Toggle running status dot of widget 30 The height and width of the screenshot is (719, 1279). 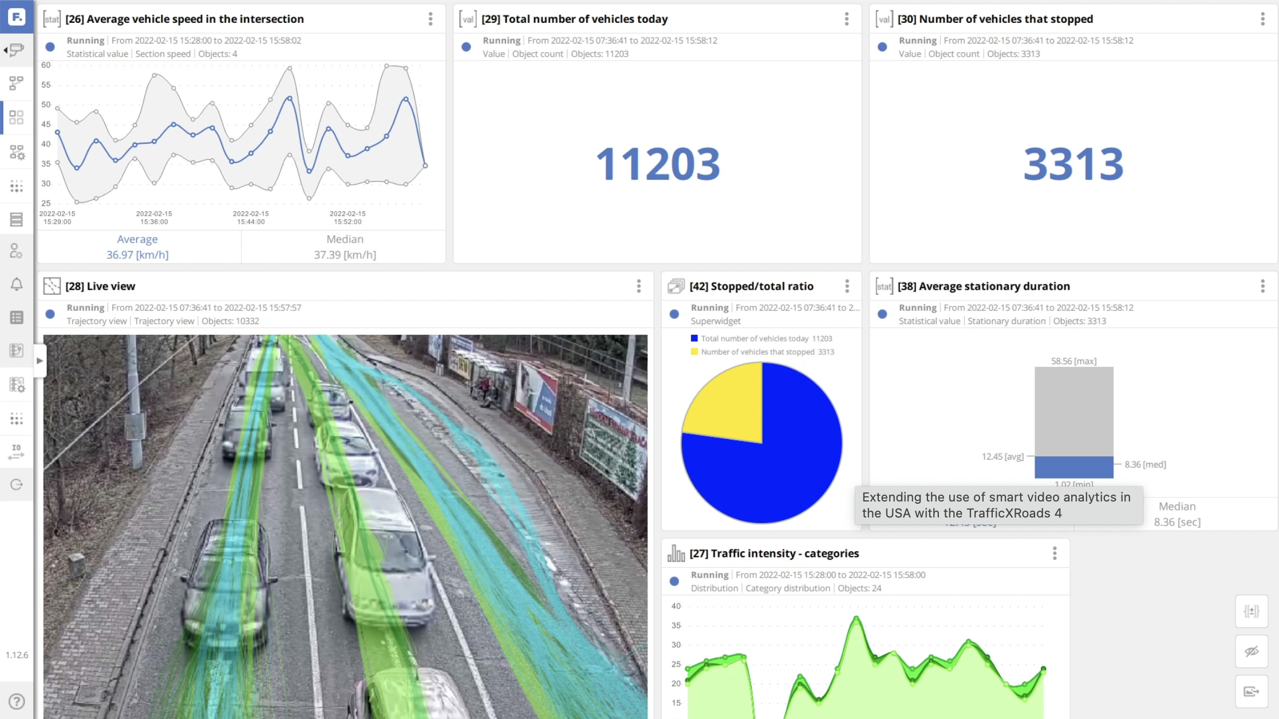pos(883,47)
